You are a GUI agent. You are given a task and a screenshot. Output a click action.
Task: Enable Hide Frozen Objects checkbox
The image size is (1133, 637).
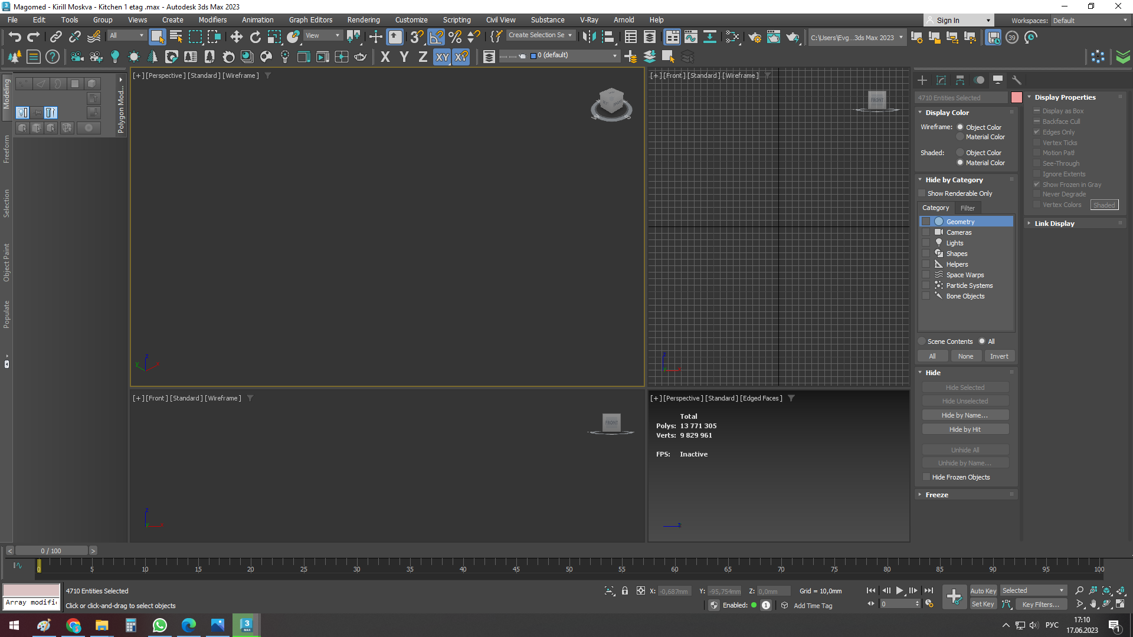click(926, 477)
